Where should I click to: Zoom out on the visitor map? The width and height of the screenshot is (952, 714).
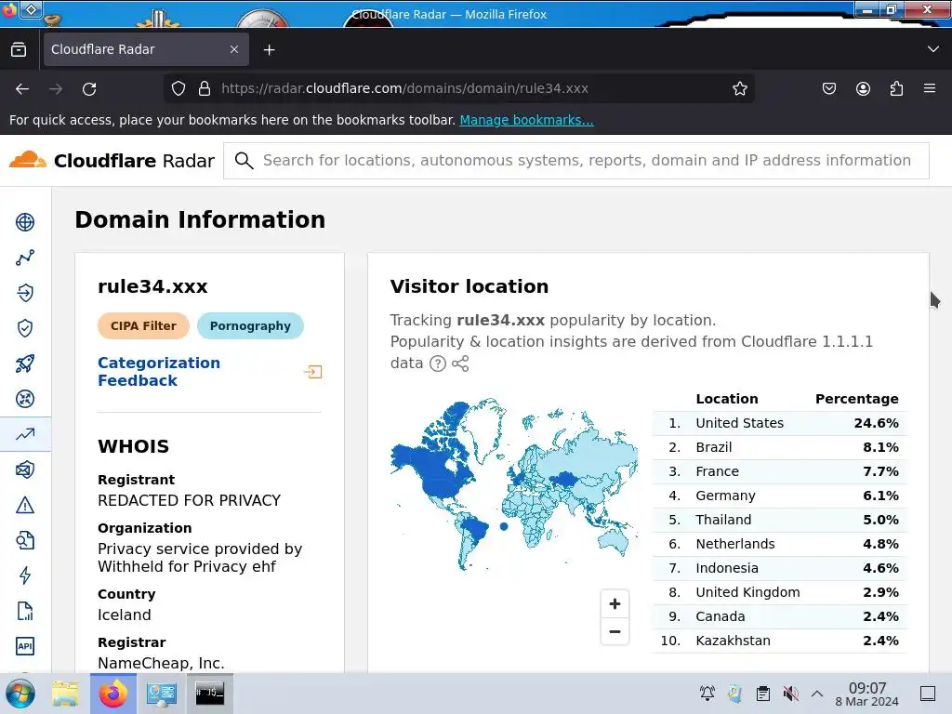(x=615, y=631)
